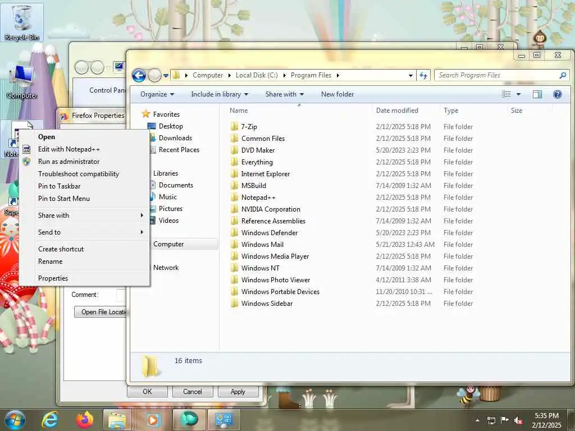Launch Internet Explorer from the taskbar
Viewport: 575px width, 431px height.
tap(49, 420)
